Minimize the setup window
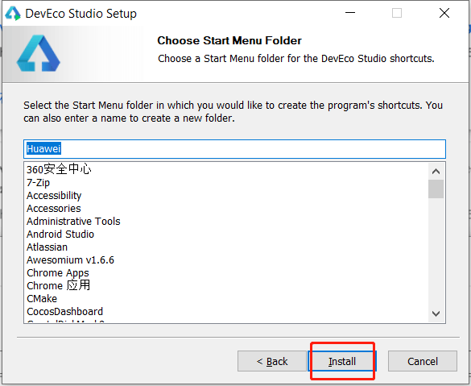The image size is (471, 386). (x=350, y=13)
